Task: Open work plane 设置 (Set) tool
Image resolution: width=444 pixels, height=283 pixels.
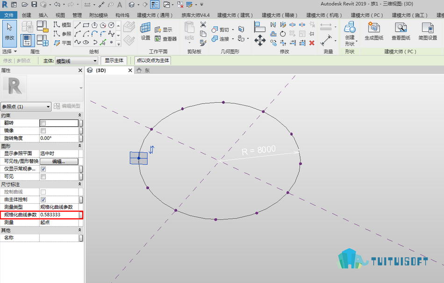Action: tap(145, 32)
